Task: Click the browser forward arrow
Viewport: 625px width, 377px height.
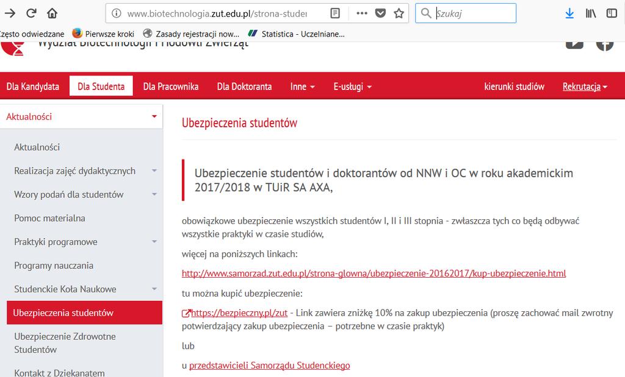Action: click(x=10, y=13)
